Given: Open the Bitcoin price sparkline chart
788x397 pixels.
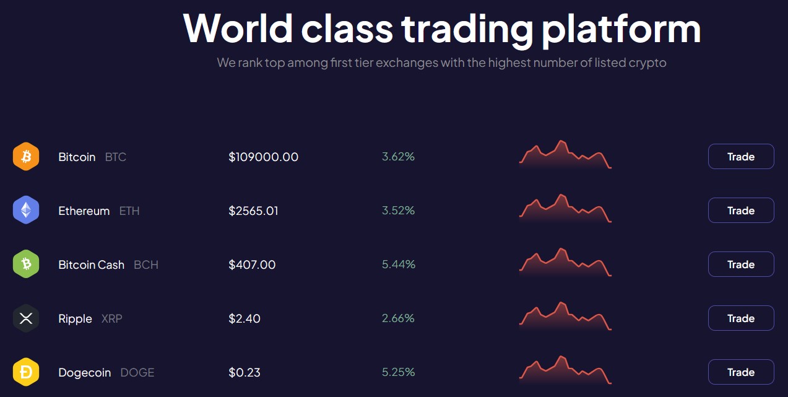Looking at the screenshot, I should click(565, 155).
